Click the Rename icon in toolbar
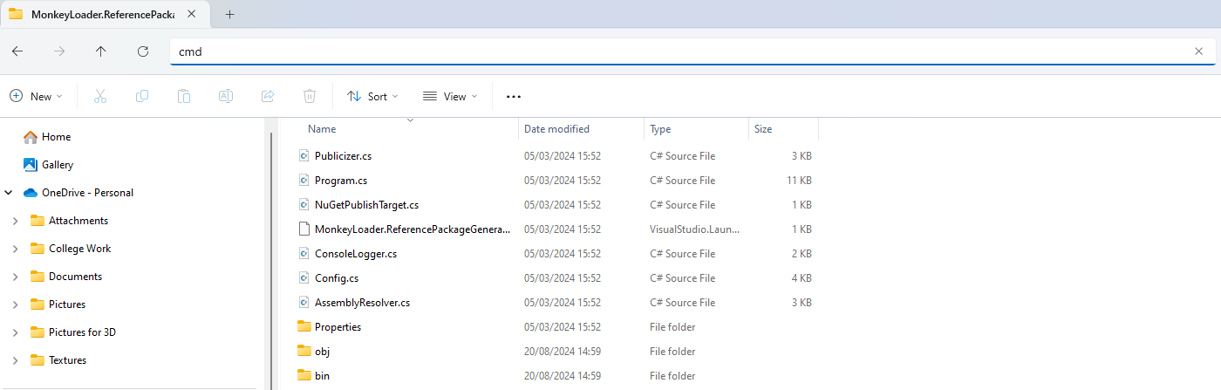Screen dimensions: 1221x390 (x=226, y=96)
